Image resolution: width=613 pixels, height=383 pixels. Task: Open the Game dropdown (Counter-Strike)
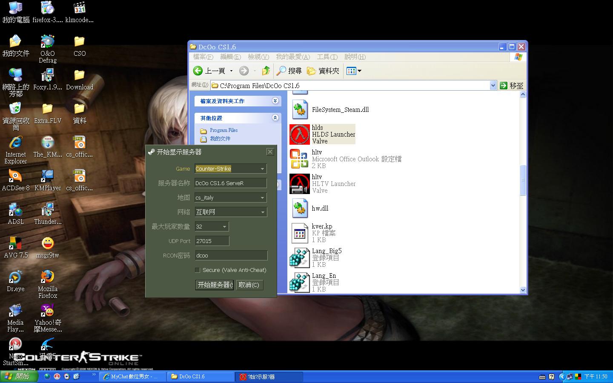[231, 169]
